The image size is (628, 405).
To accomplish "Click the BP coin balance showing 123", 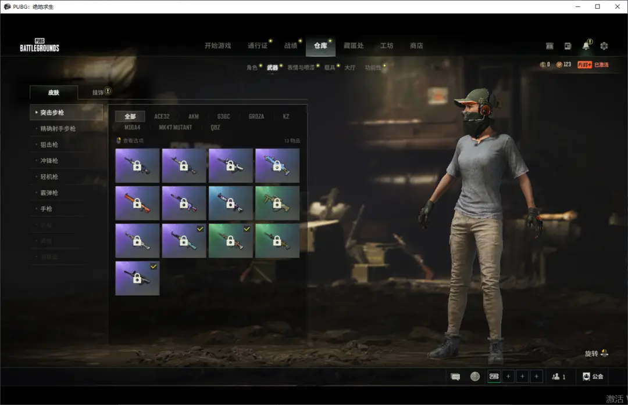I will coord(563,64).
